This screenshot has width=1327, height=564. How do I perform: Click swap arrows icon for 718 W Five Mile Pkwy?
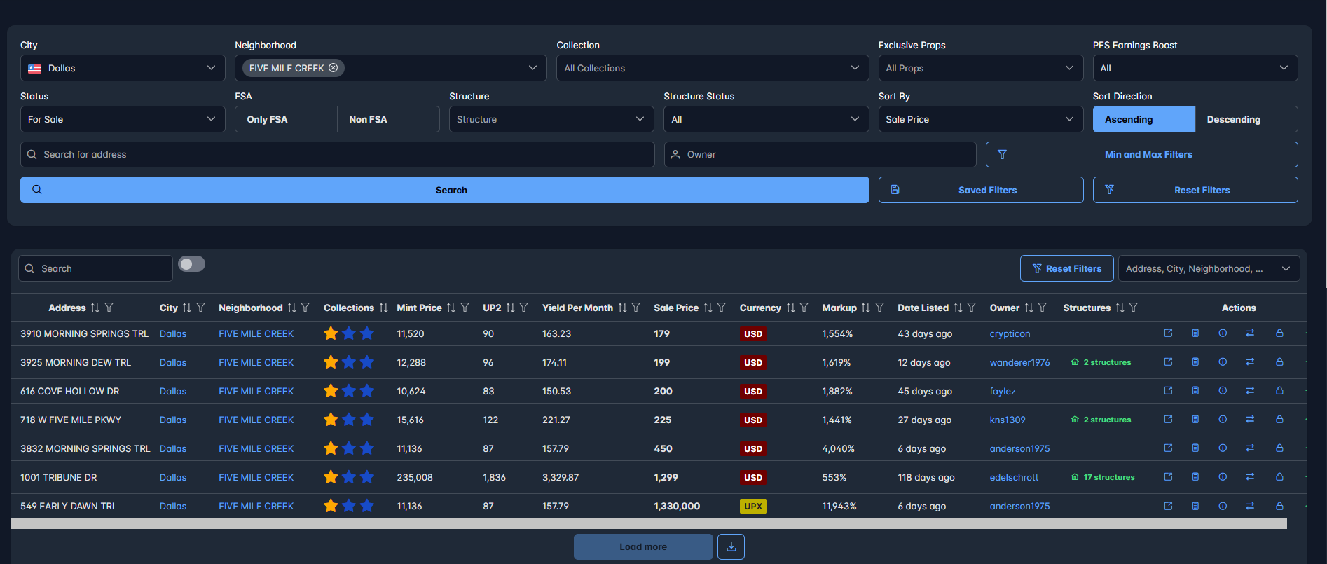click(x=1250, y=420)
